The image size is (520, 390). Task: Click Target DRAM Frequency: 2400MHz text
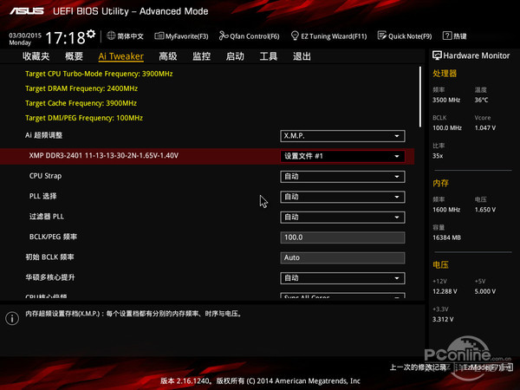81,88
